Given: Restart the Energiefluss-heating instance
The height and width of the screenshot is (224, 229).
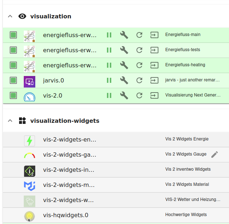Looking at the screenshot, I should [x=139, y=65].
